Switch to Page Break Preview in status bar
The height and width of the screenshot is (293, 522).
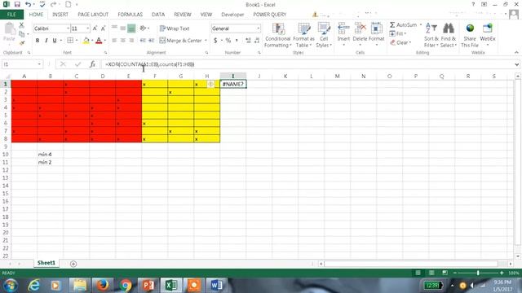coord(445,273)
